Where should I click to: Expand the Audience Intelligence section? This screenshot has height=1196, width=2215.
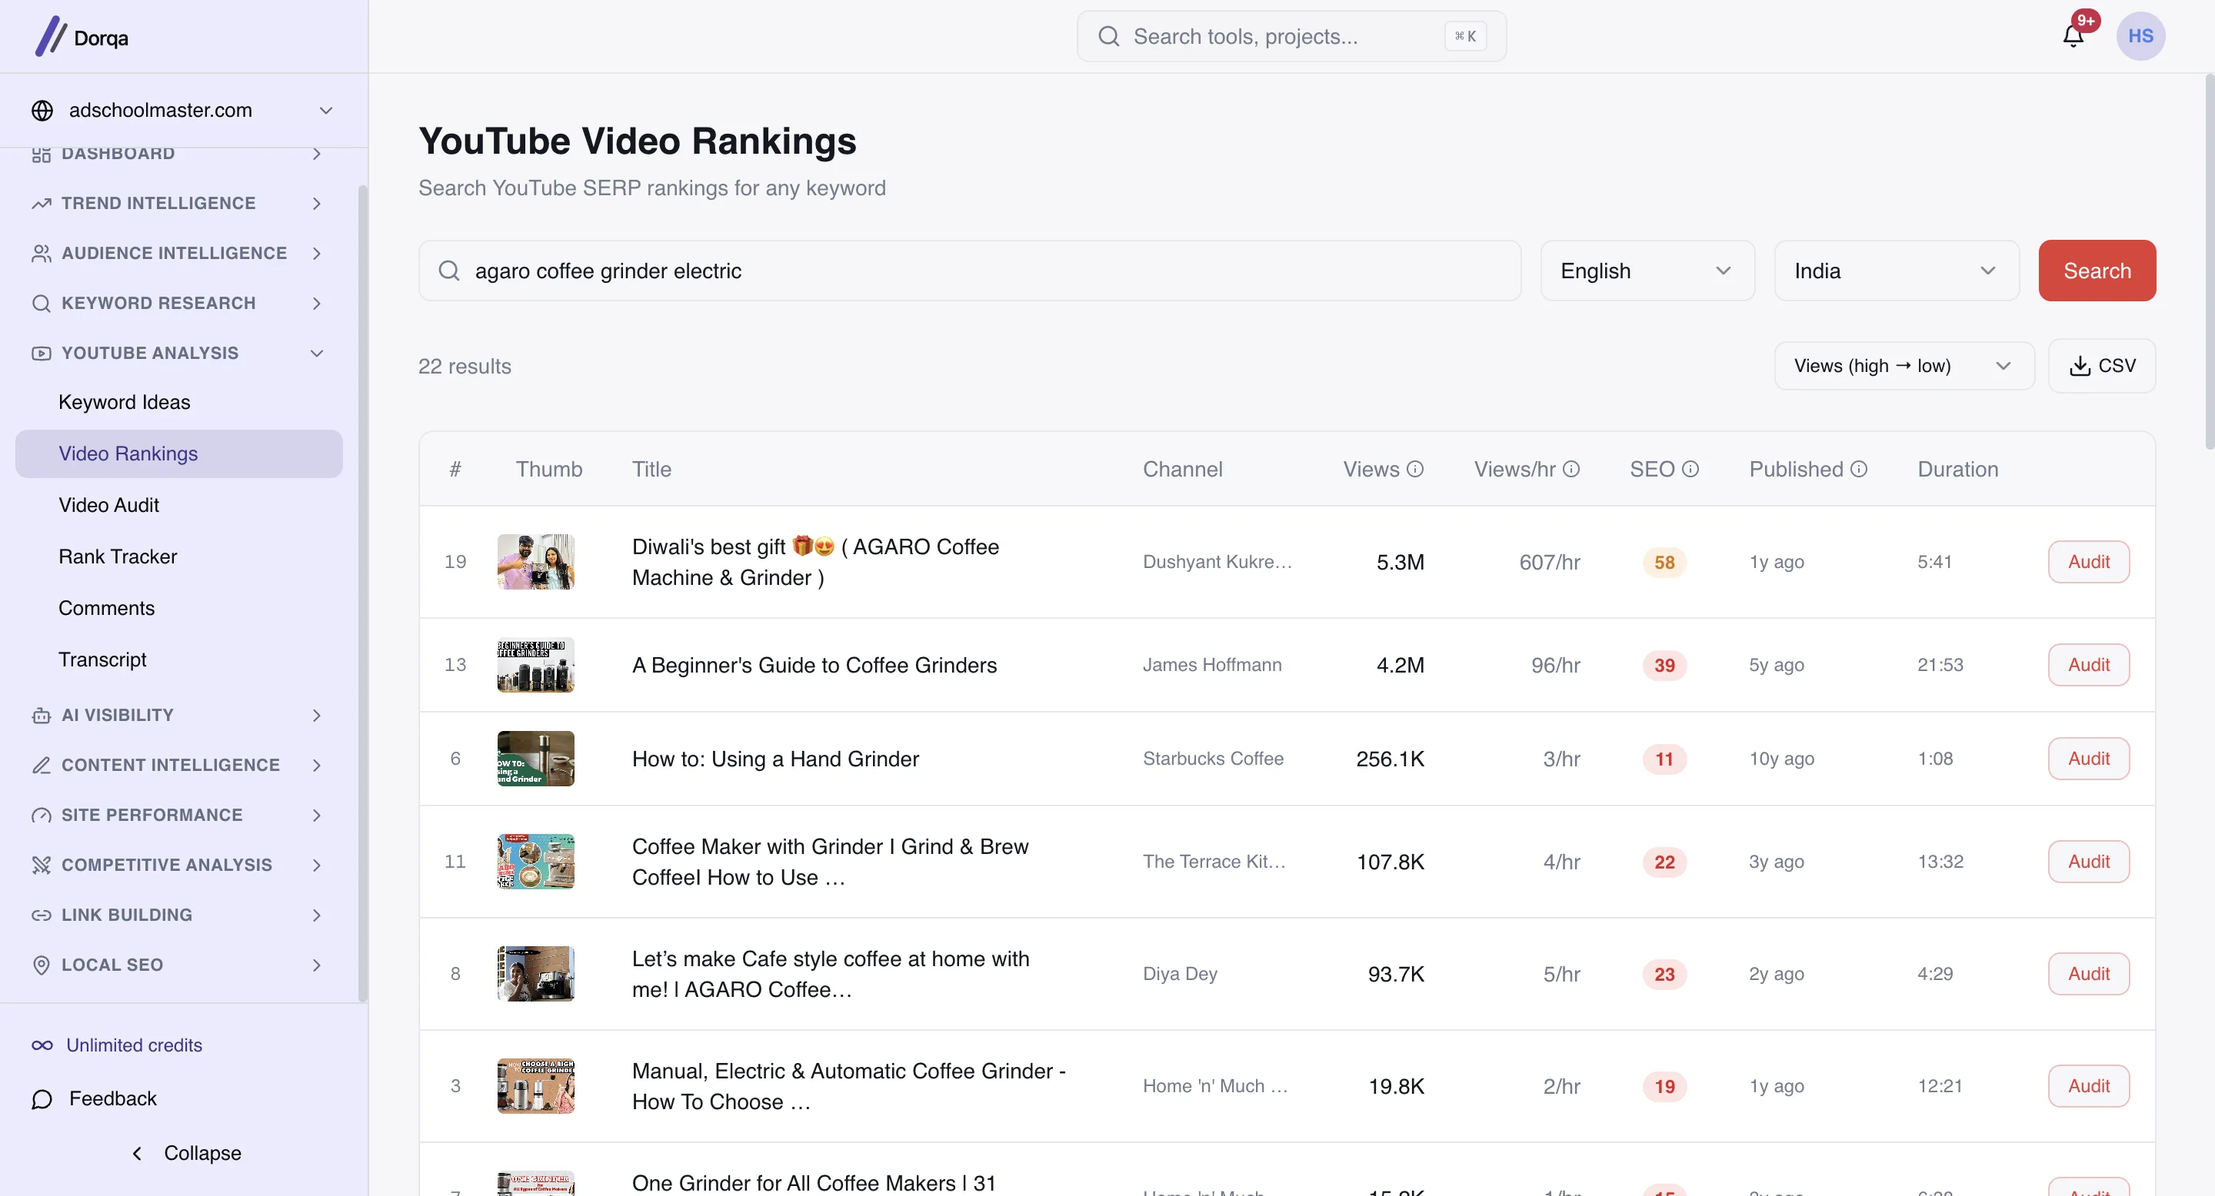point(316,254)
